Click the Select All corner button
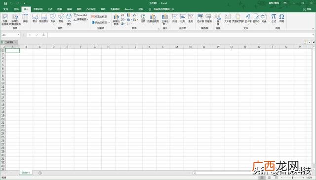This screenshot has height=180, width=316. click(3, 47)
